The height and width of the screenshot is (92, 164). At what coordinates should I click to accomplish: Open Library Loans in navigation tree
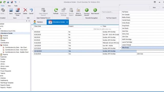[5, 66]
